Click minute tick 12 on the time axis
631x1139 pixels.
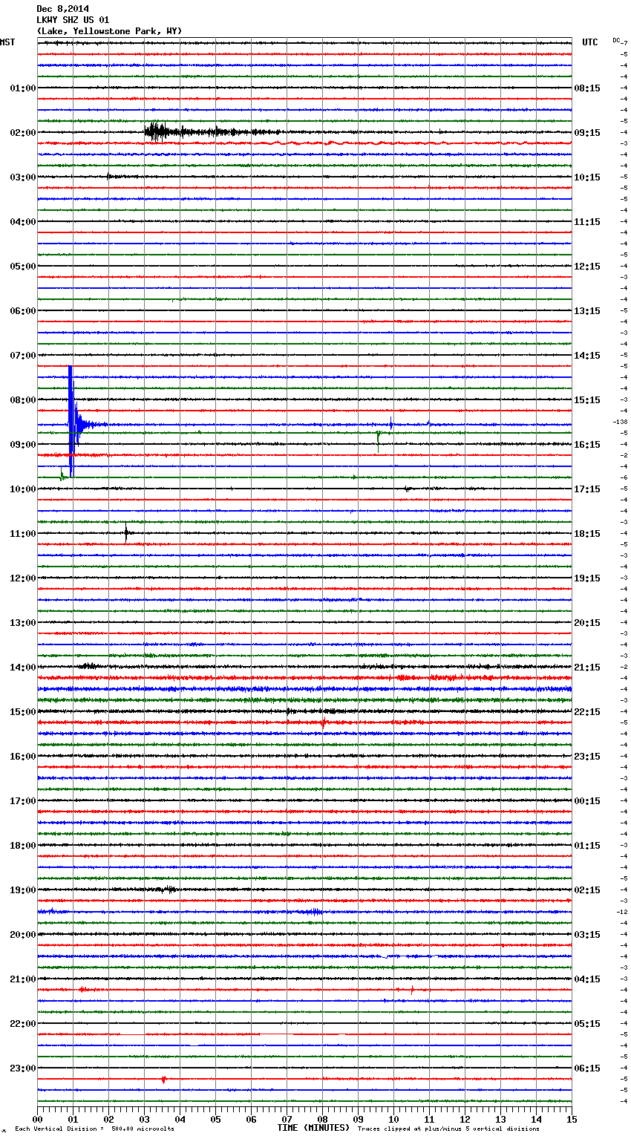(465, 1119)
